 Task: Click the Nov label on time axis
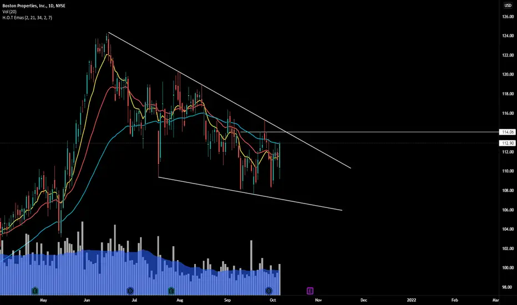pyautogui.click(x=318, y=300)
